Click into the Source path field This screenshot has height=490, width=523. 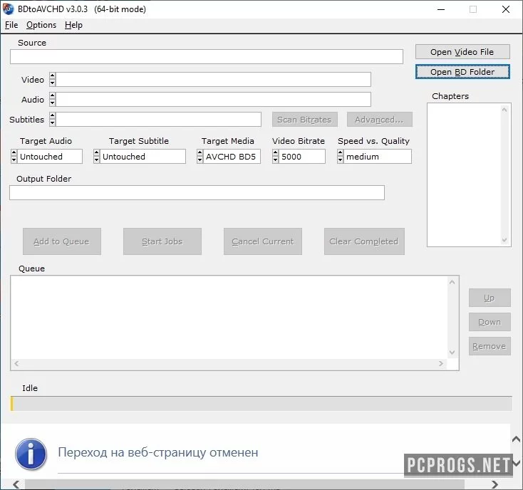coord(207,57)
